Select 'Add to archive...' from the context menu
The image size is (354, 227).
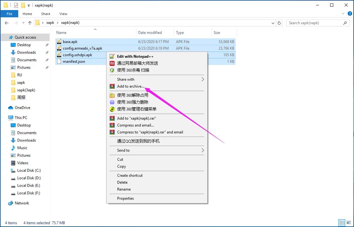130,86
